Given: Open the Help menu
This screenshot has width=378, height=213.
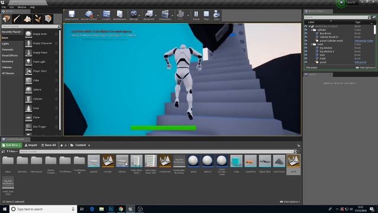Looking at the screenshot, I should [x=32, y=7].
